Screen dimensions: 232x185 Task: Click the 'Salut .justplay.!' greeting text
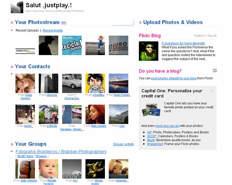49,5
